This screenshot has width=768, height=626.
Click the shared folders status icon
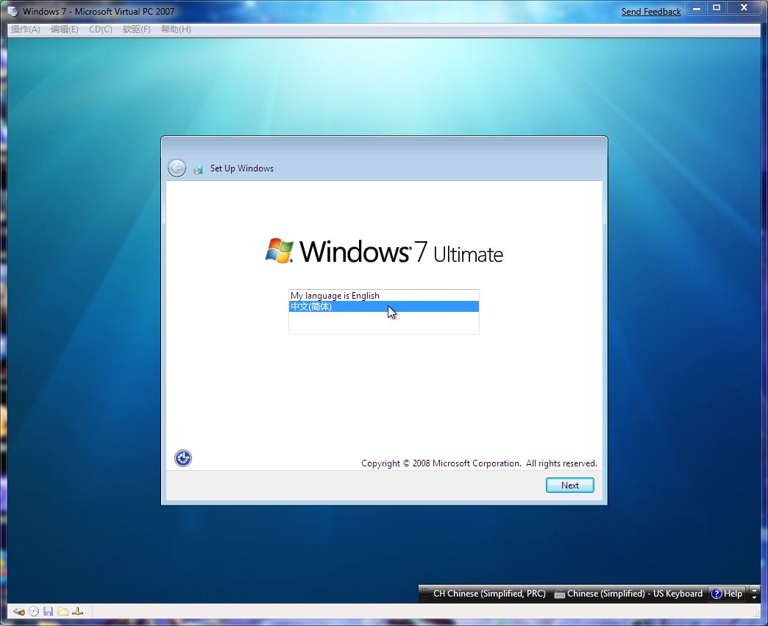coord(63,611)
